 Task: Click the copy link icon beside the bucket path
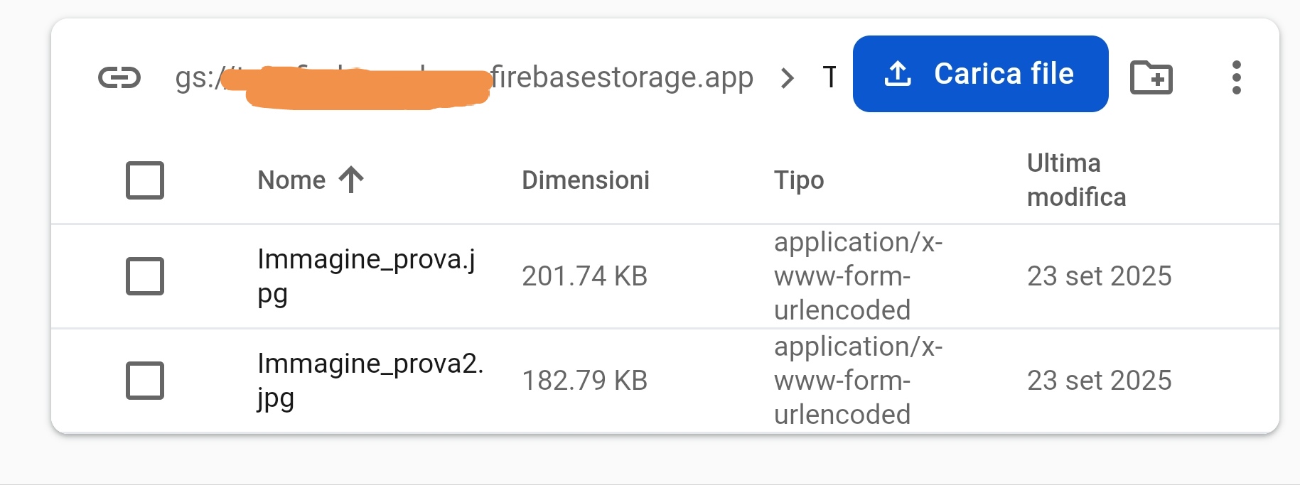pos(119,77)
